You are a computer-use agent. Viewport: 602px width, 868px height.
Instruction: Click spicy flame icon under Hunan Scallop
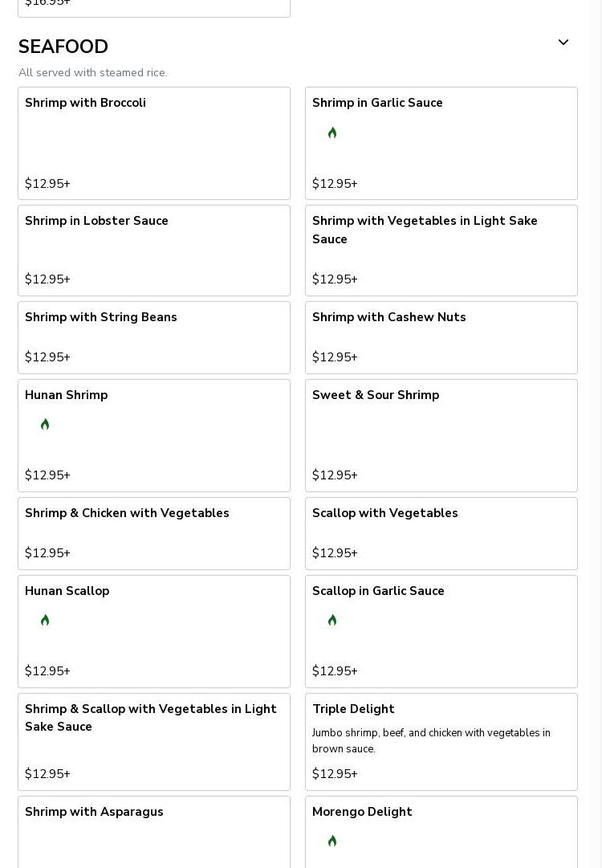pos(45,621)
